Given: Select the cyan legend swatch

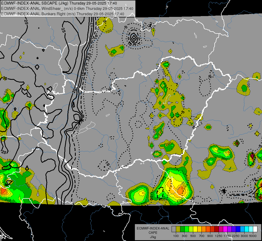Looking at the screenshot, I should (247, 229).
